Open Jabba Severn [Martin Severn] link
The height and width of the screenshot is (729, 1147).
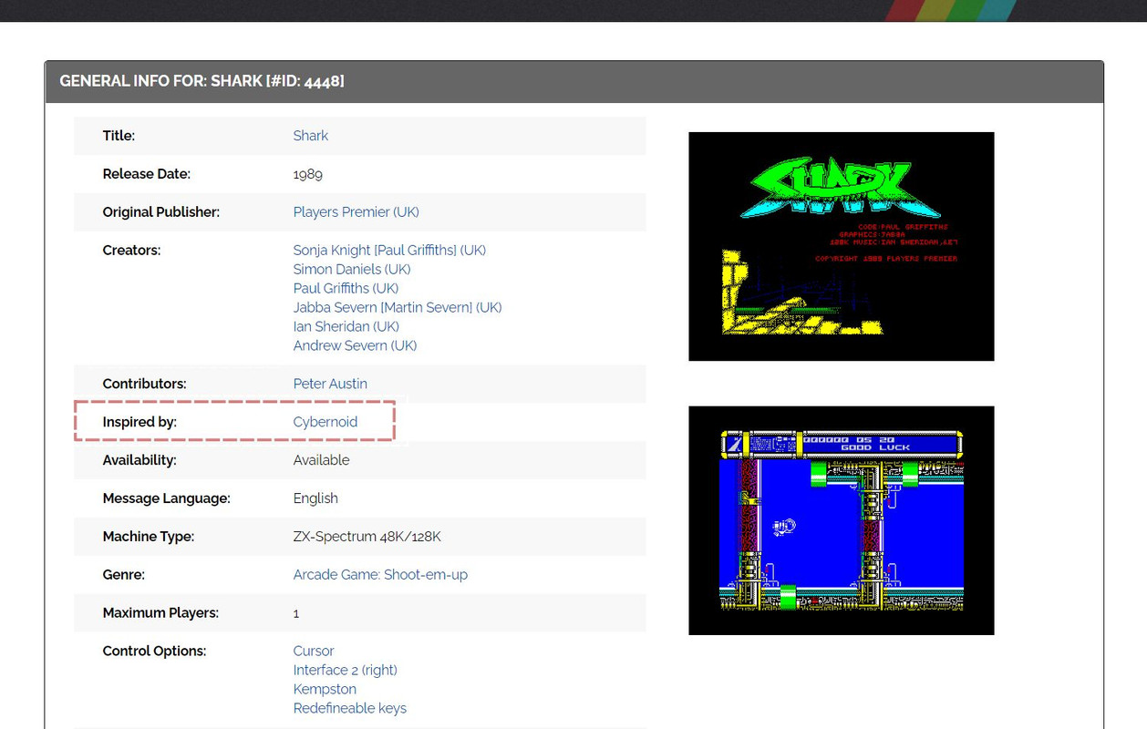(x=397, y=308)
